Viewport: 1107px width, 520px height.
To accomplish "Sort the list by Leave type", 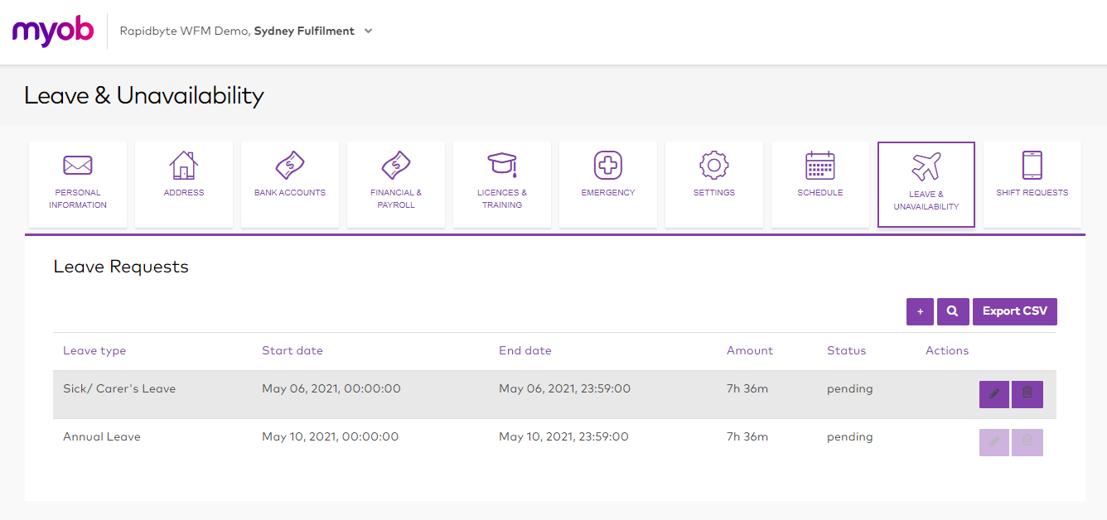I will [x=94, y=350].
